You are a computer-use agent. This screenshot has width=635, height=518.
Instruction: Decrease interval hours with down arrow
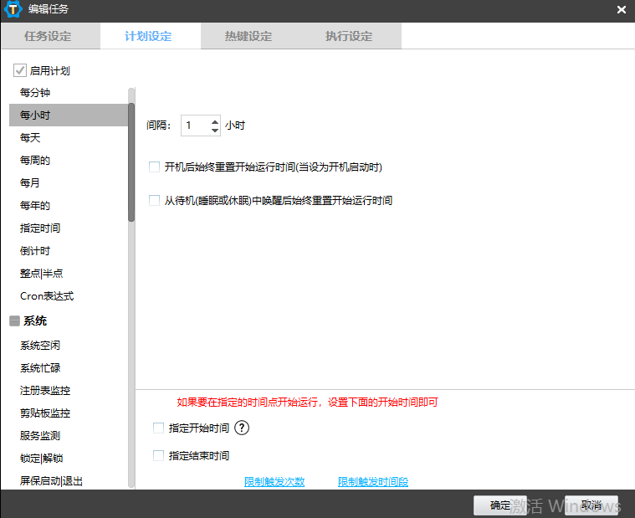click(x=215, y=131)
